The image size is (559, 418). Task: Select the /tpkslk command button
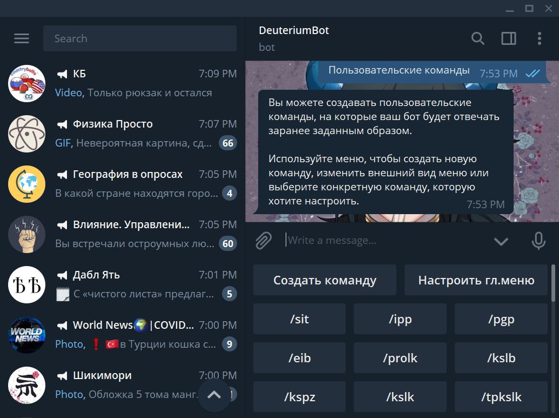(x=501, y=396)
